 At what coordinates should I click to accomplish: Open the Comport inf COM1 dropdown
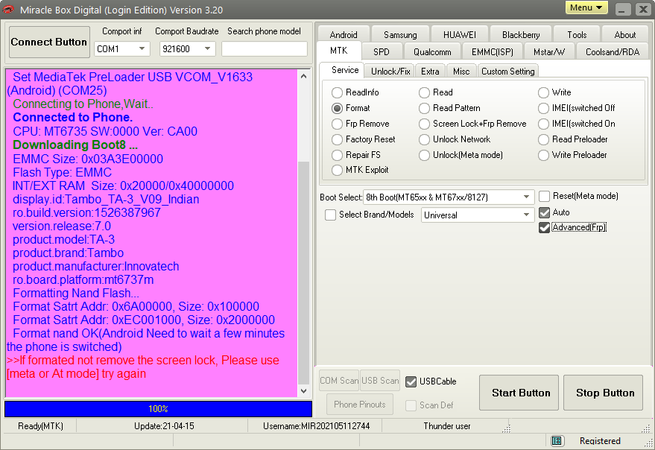[x=122, y=49]
